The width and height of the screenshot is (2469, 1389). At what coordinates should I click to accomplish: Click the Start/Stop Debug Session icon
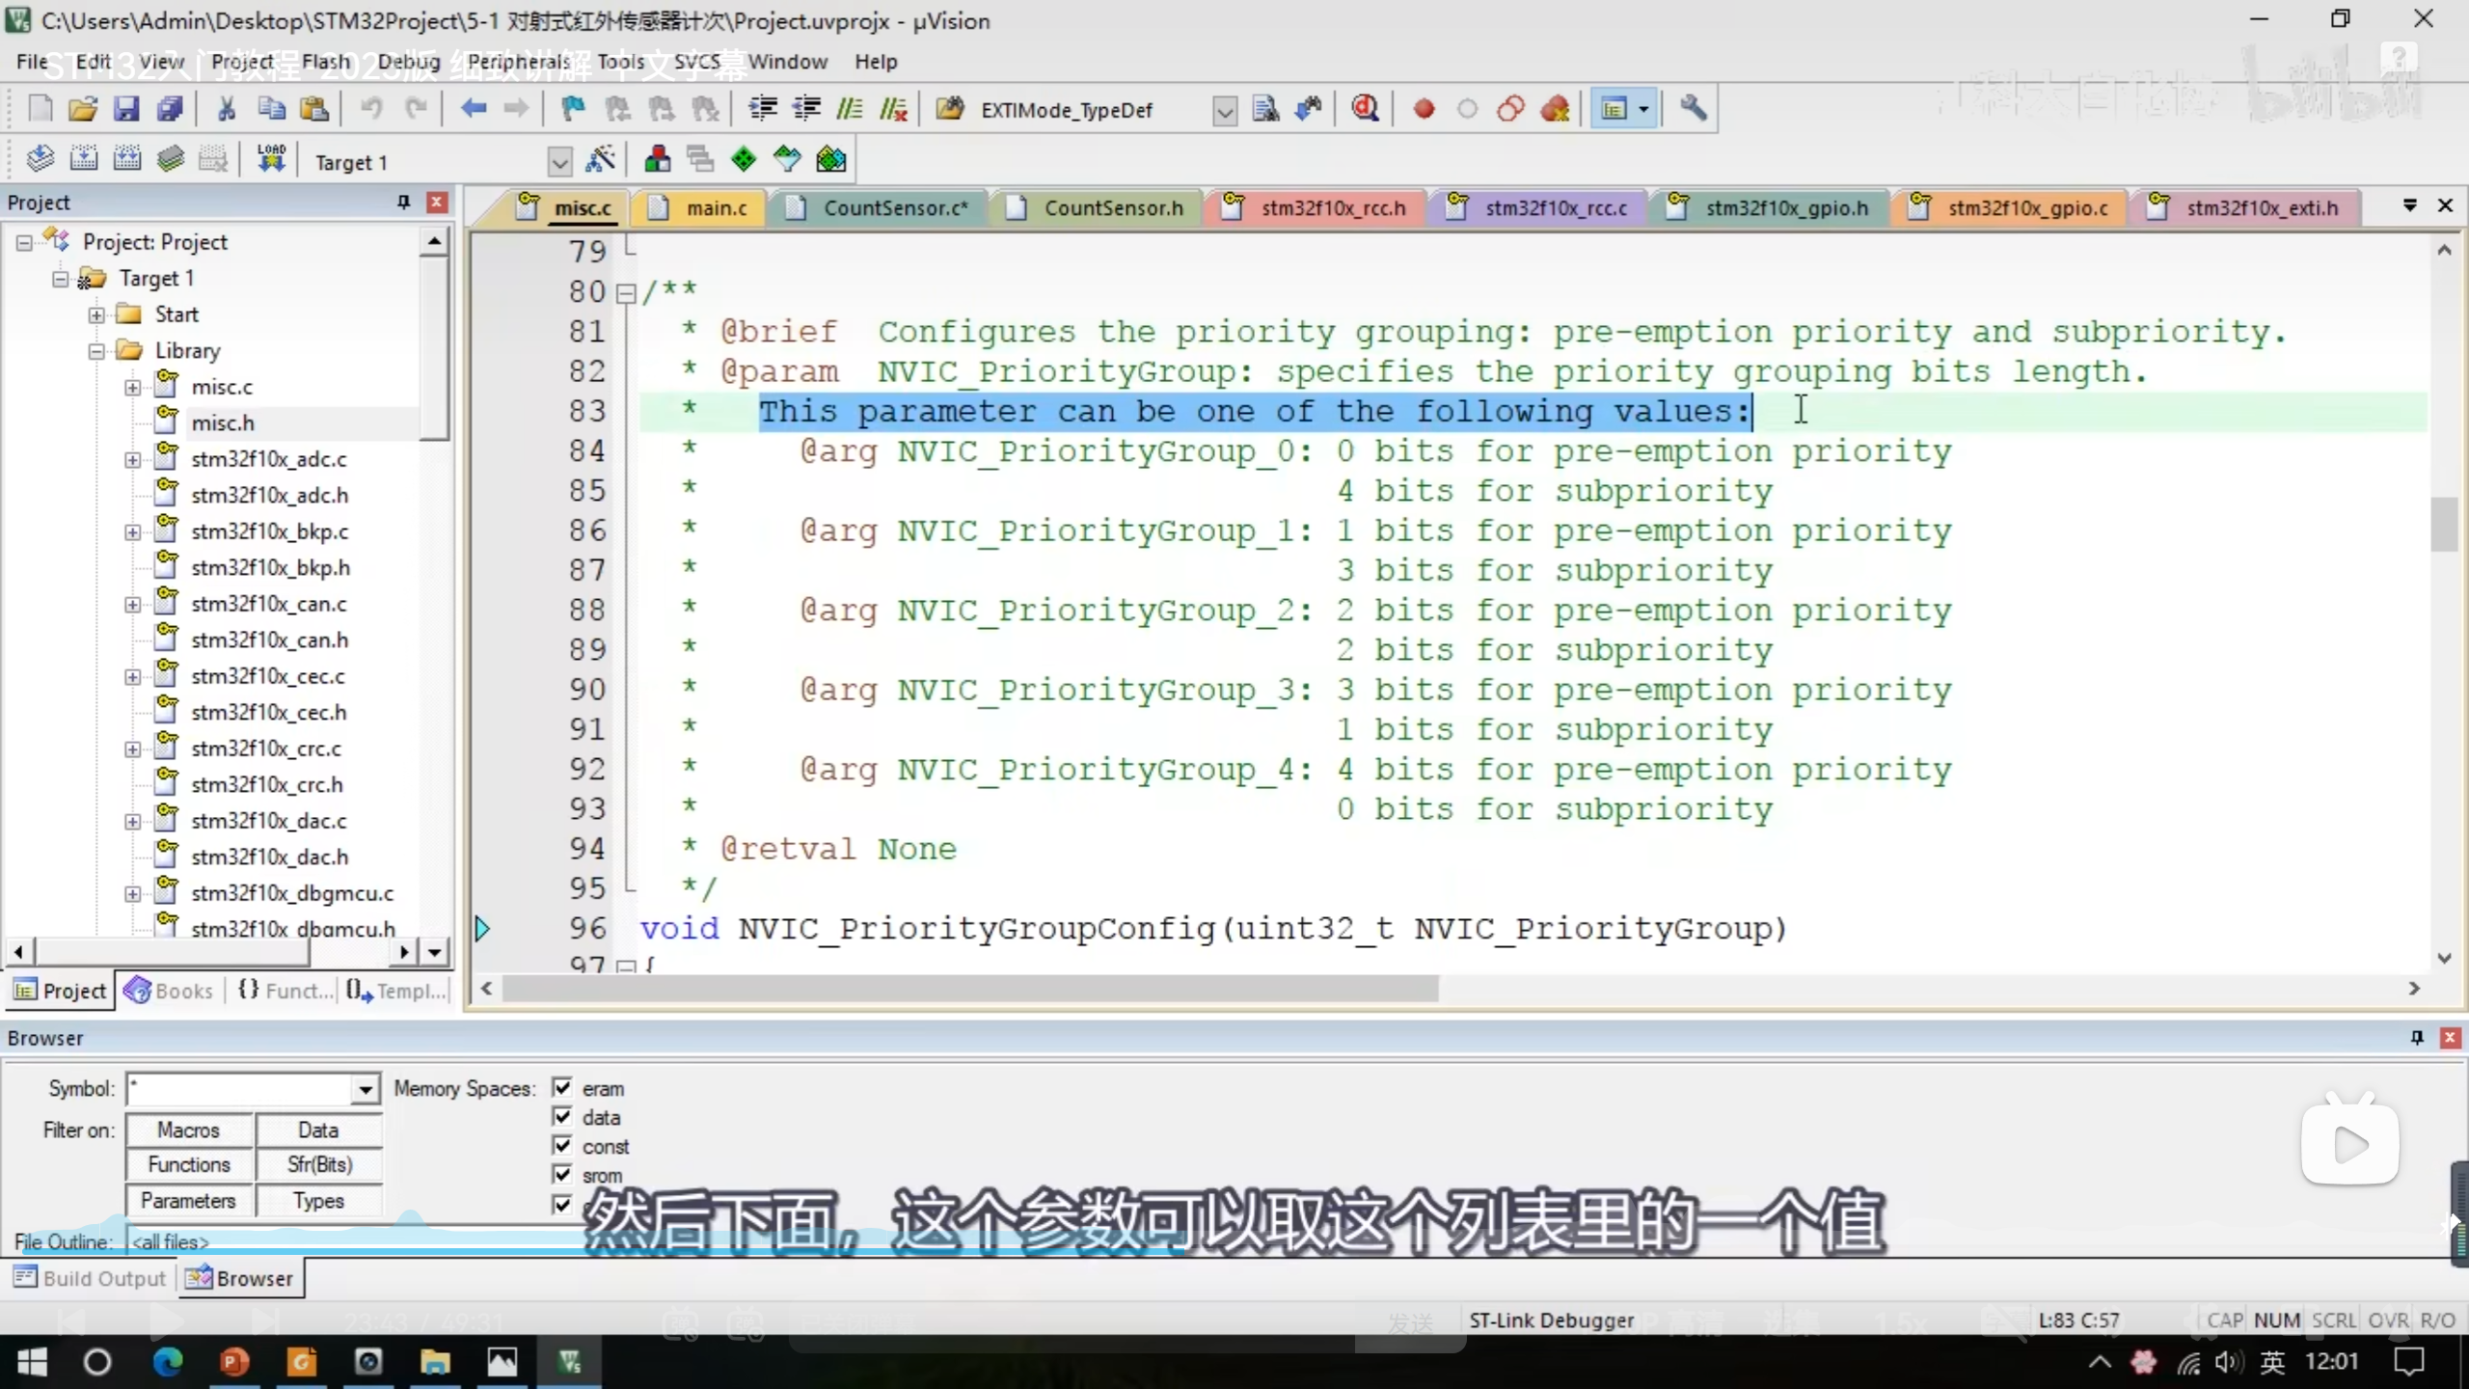pyautogui.click(x=1365, y=109)
